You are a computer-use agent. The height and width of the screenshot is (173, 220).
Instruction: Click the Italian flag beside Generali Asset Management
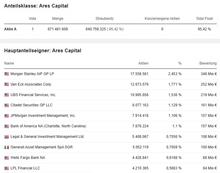click(7, 147)
